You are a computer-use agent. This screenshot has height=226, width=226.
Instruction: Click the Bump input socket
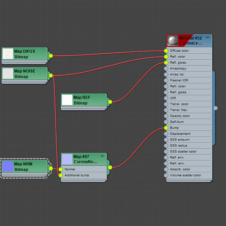166,128
